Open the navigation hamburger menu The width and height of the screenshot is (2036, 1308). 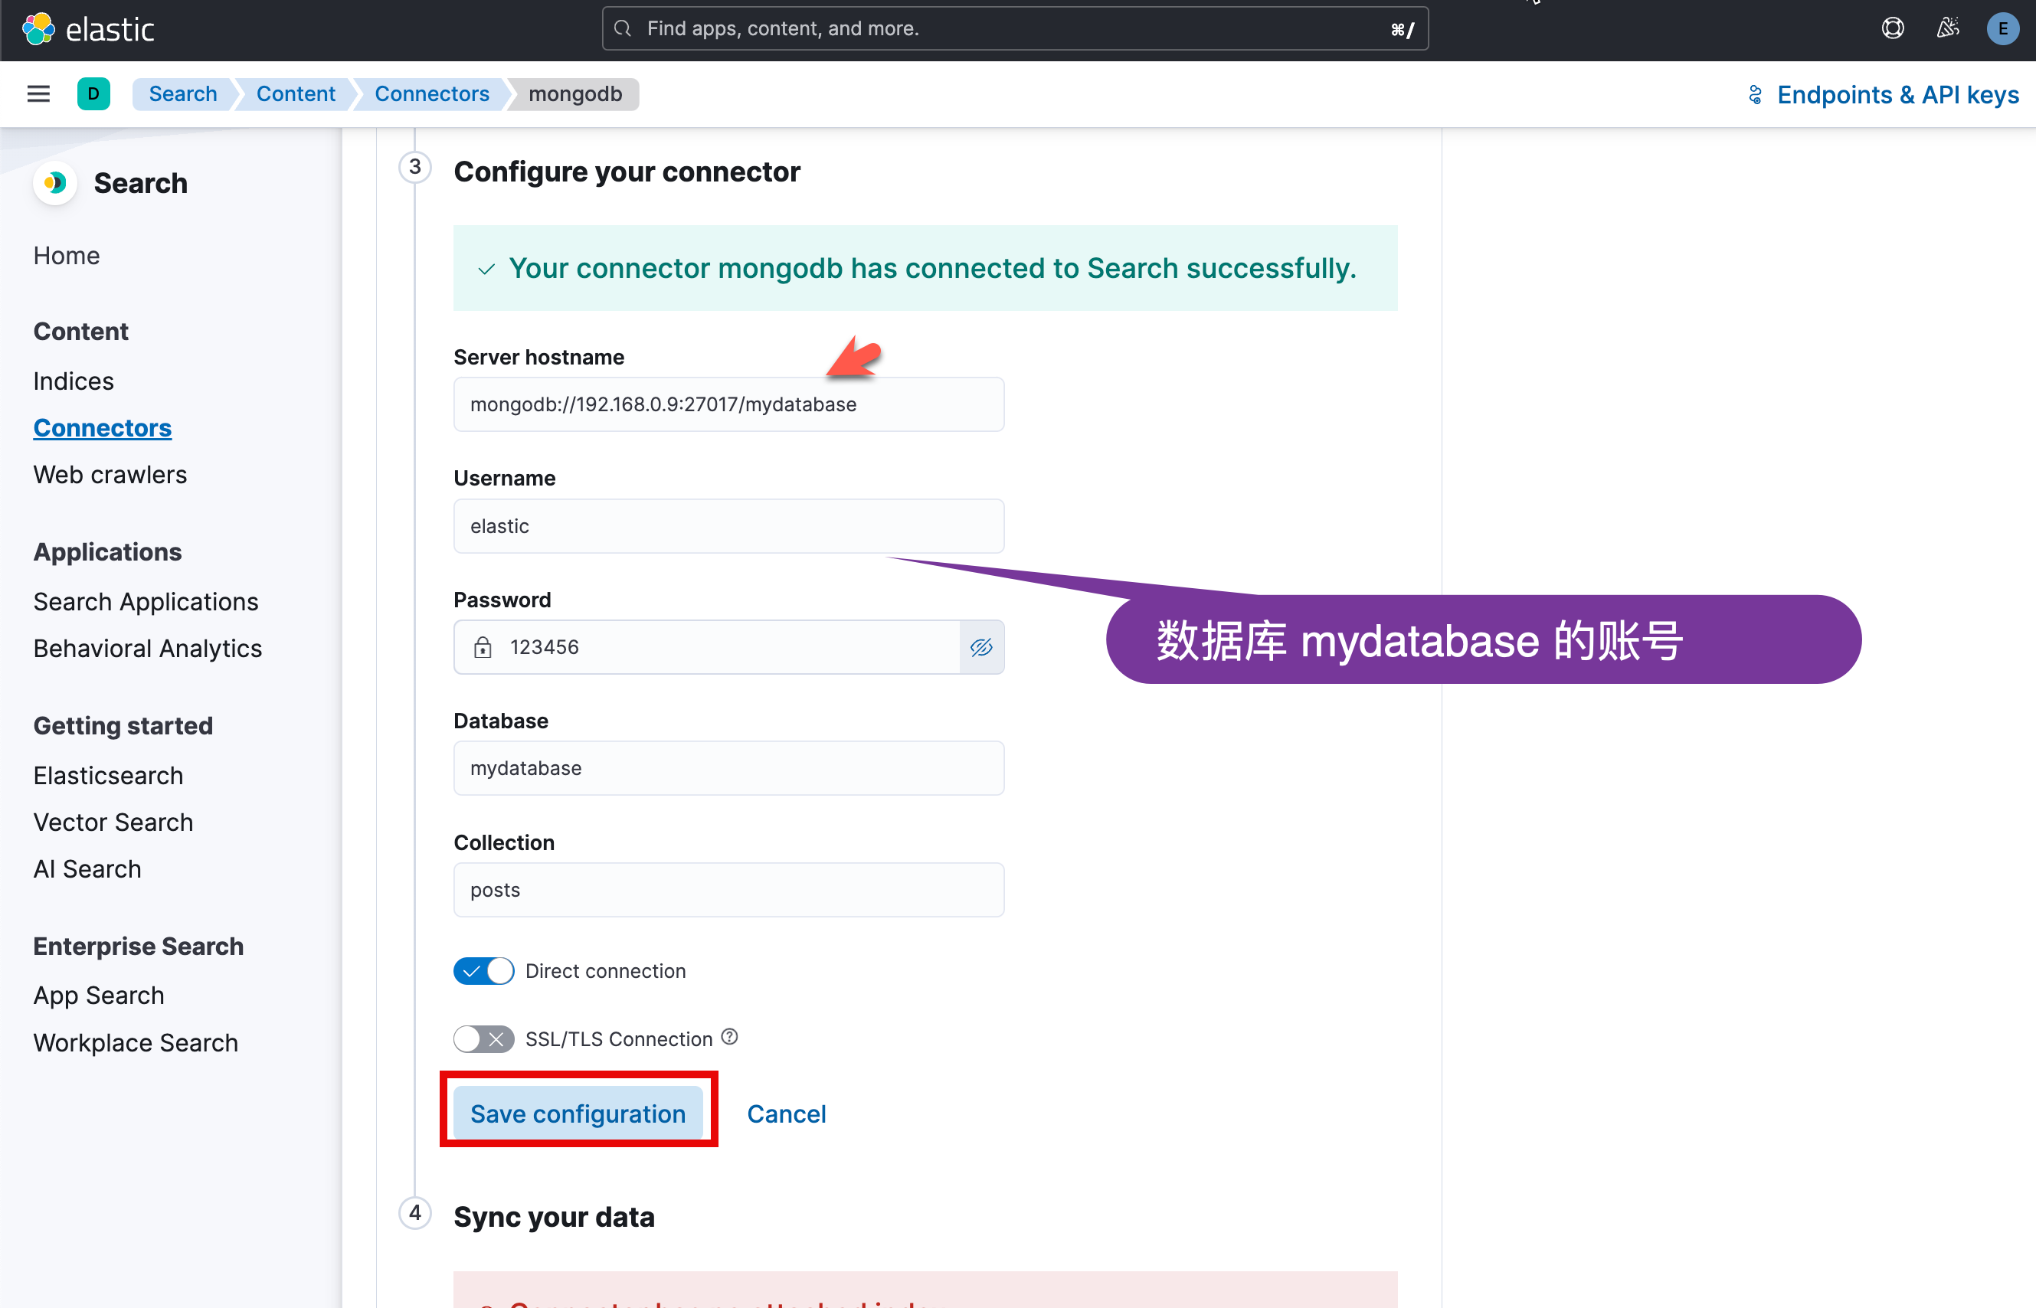click(38, 93)
